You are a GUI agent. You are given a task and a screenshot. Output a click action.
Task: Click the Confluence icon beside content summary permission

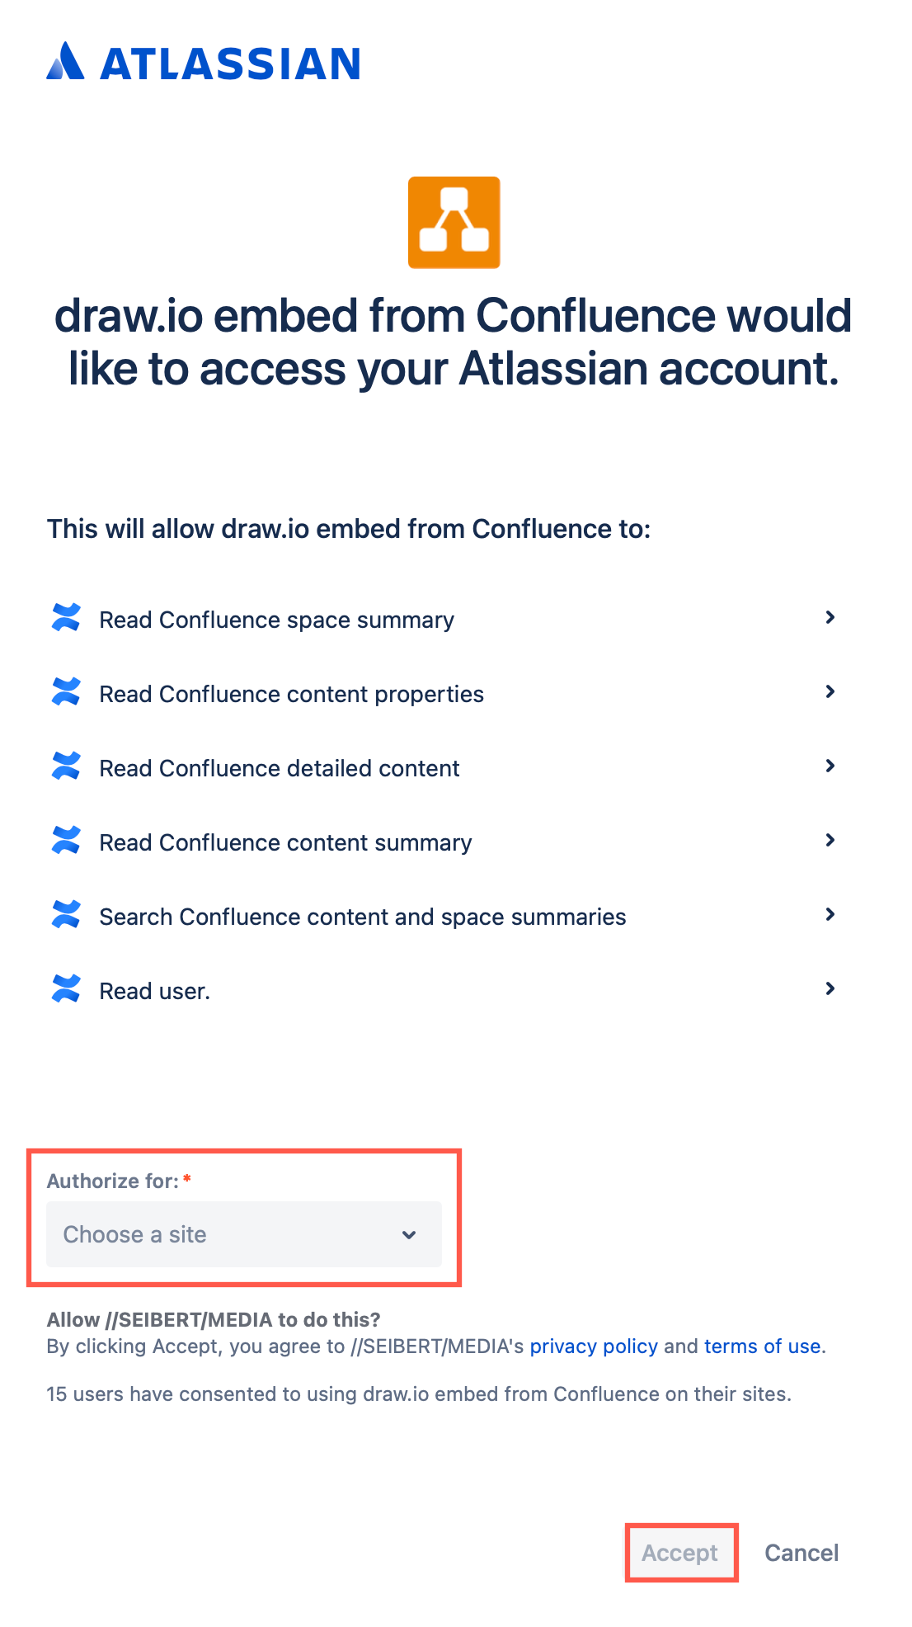[x=68, y=840]
